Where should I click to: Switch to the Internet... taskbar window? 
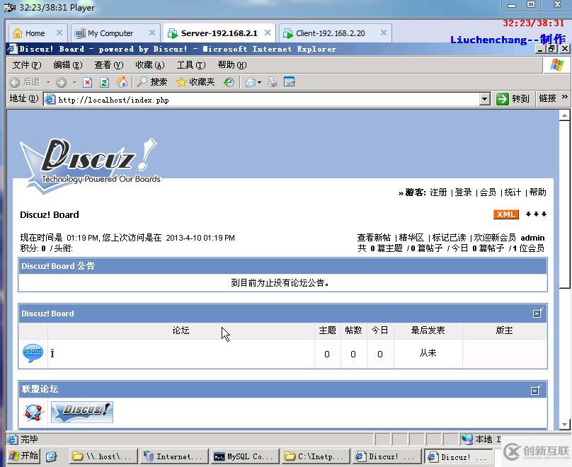click(x=174, y=456)
